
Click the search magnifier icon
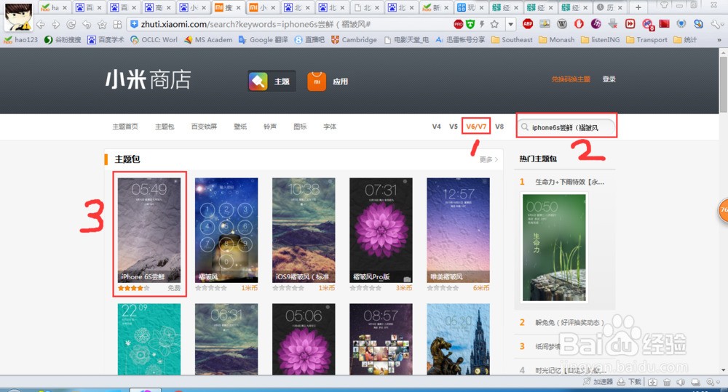coord(525,127)
